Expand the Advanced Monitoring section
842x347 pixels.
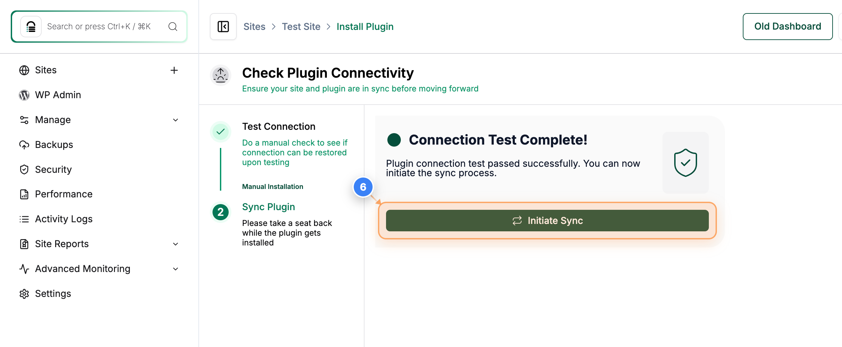(x=175, y=269)
